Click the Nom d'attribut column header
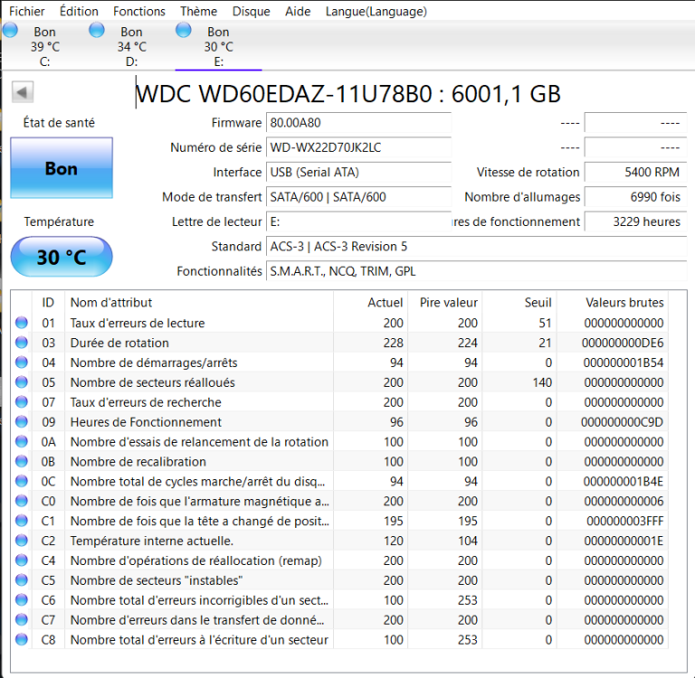Screen dimensions: 695x678 click(x=199, y=303)
